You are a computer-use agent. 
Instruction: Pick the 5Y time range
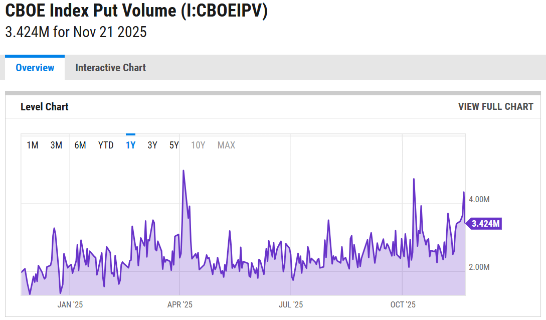[x=174, y=145]
